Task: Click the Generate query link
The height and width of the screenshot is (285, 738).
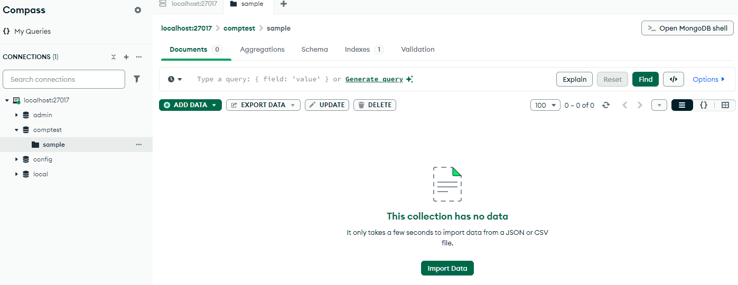Action: (374, 79)
